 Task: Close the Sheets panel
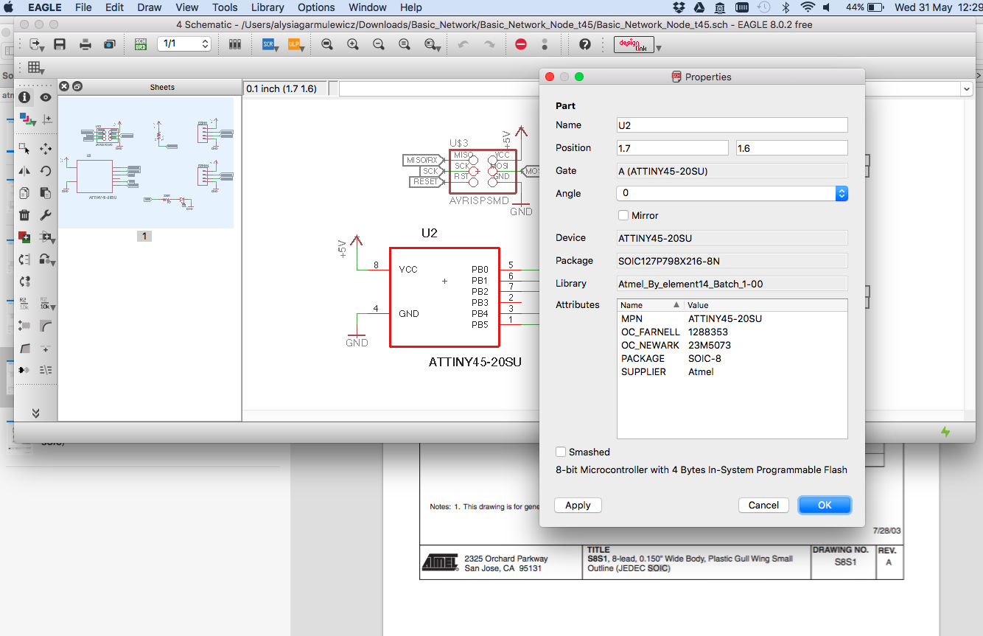(64, 86)
